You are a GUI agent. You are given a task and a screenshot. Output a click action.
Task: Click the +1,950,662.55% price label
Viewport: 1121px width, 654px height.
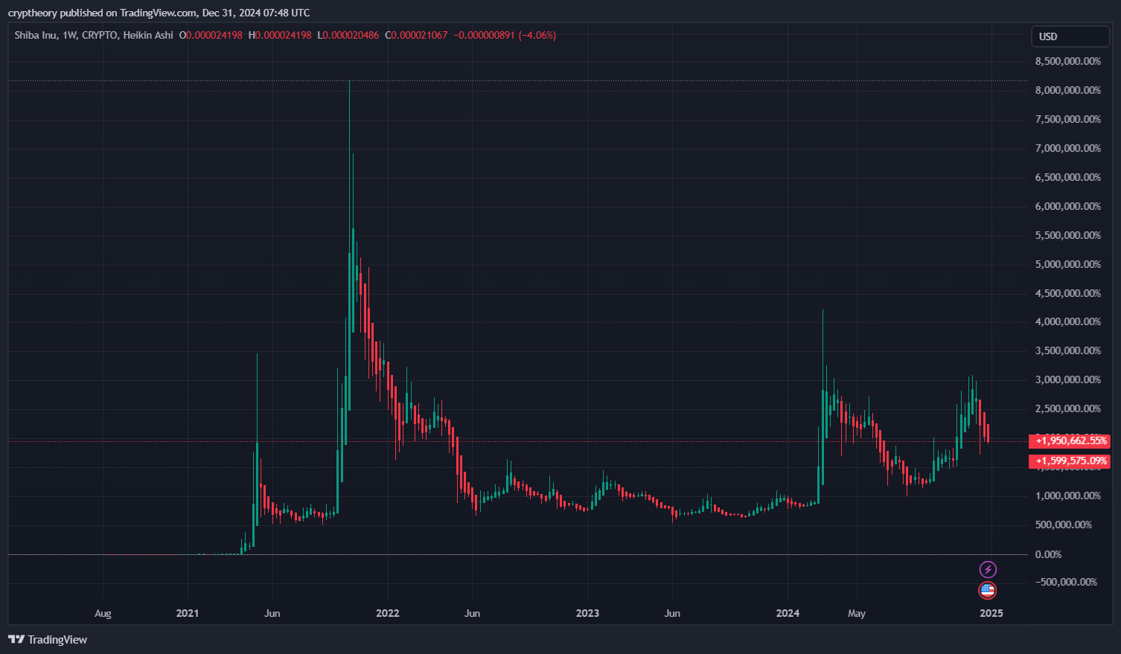coord(1070,441)
